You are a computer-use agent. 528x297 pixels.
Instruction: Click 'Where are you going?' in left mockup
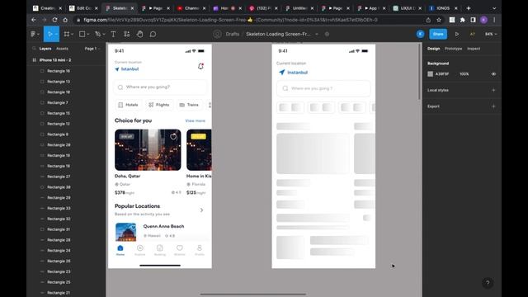[x=160, y=87]
